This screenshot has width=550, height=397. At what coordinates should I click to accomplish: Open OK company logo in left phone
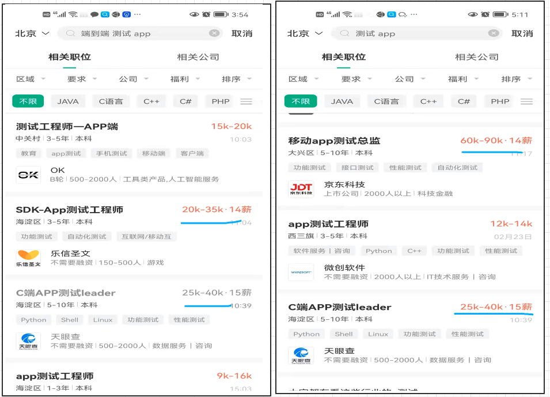point(28,175)
